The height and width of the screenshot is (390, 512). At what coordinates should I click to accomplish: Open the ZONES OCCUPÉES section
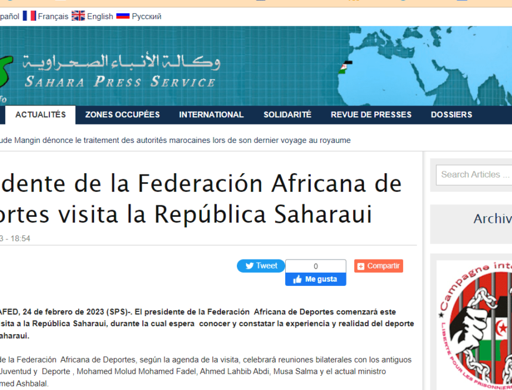[122, 115]
